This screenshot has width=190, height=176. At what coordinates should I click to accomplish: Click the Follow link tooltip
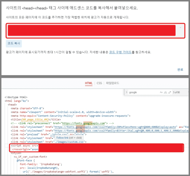69,138
